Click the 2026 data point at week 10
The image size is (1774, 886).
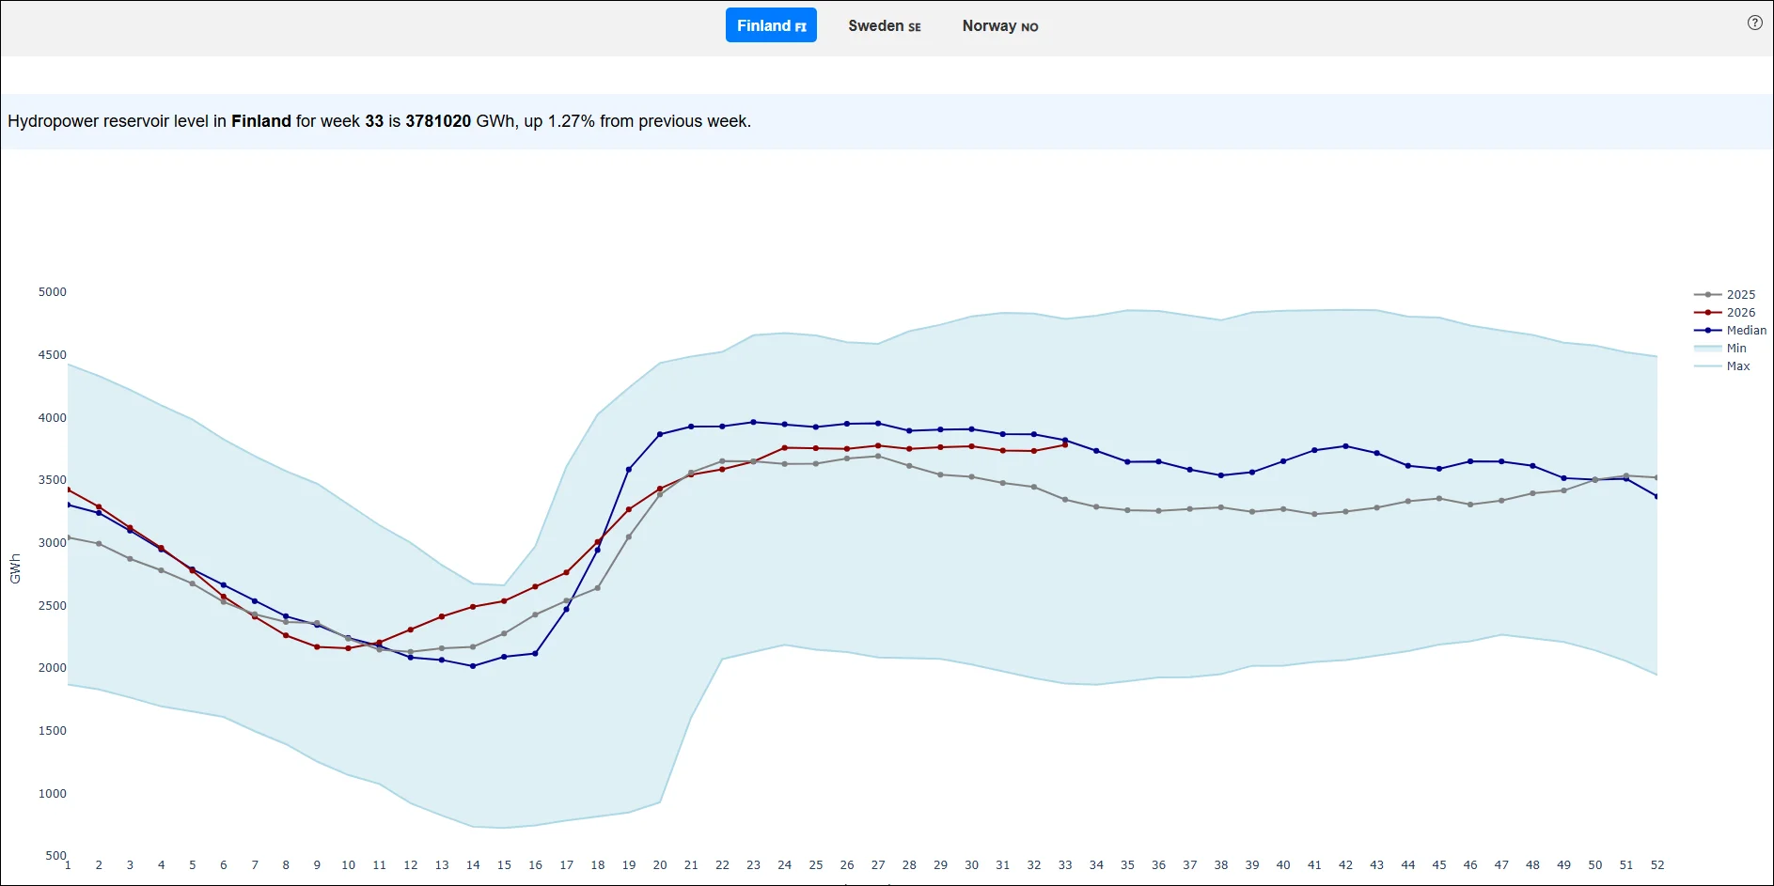348,648
